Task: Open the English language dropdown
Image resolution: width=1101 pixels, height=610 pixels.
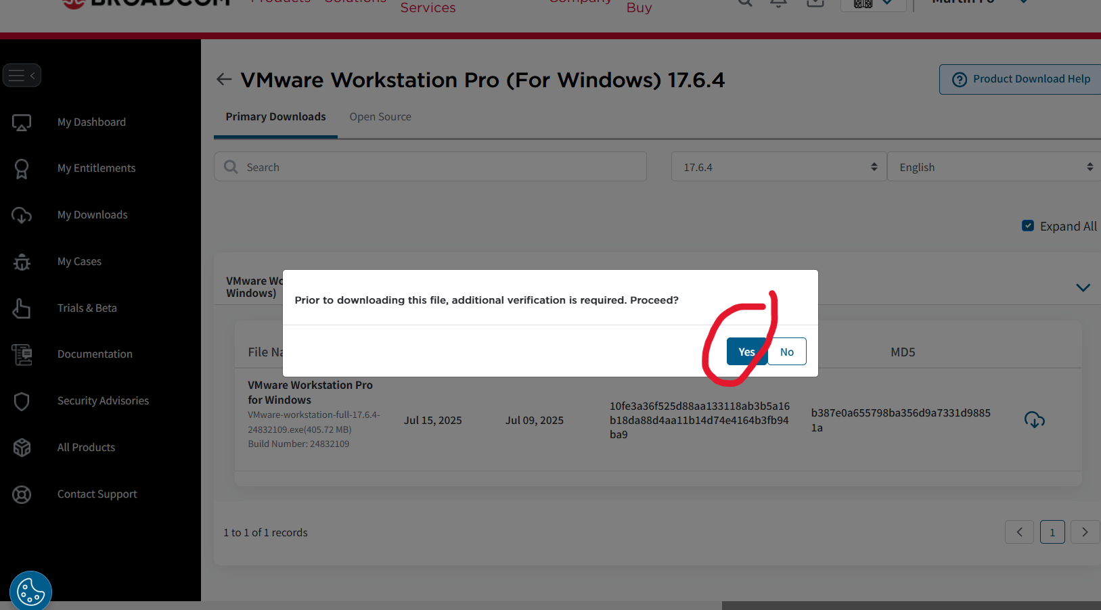Action: click(993, 167)
